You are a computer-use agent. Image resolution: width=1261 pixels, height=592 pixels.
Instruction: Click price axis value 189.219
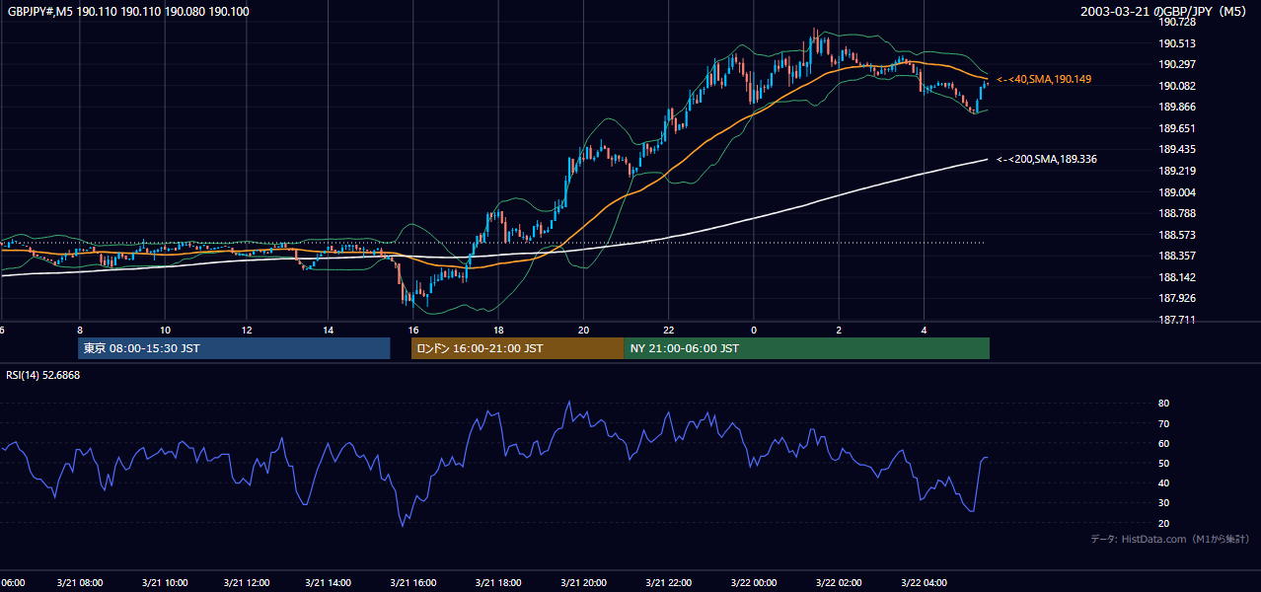click(x=1176, y=171)
